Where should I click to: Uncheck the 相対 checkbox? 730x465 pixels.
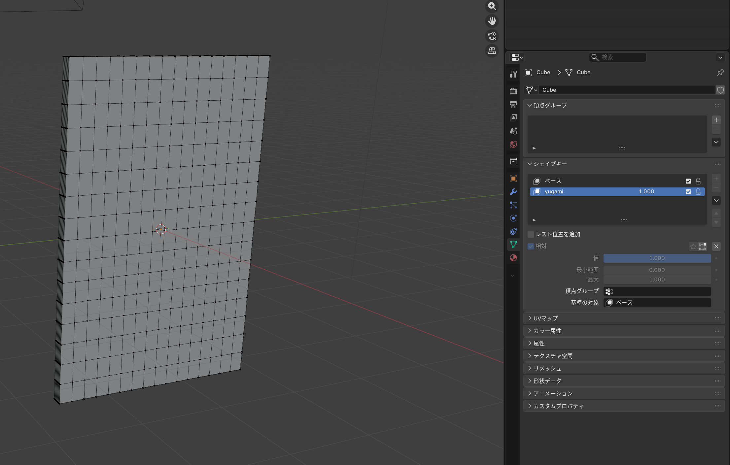(x=531, y=246)
